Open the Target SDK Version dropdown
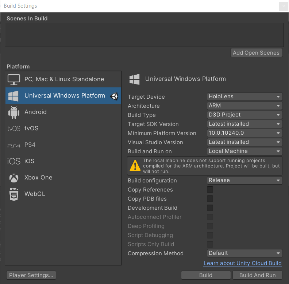The height and width of the screenshot is (284, 289). [x=244, y=124]
